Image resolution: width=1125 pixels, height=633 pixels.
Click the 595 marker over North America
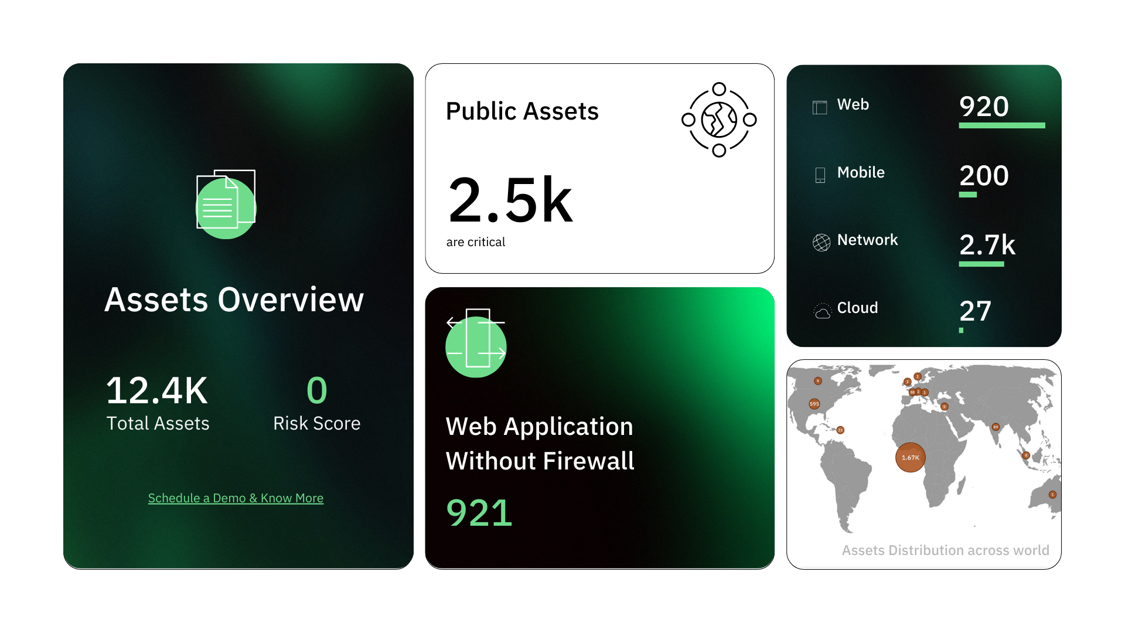click(x=814, y=404)
